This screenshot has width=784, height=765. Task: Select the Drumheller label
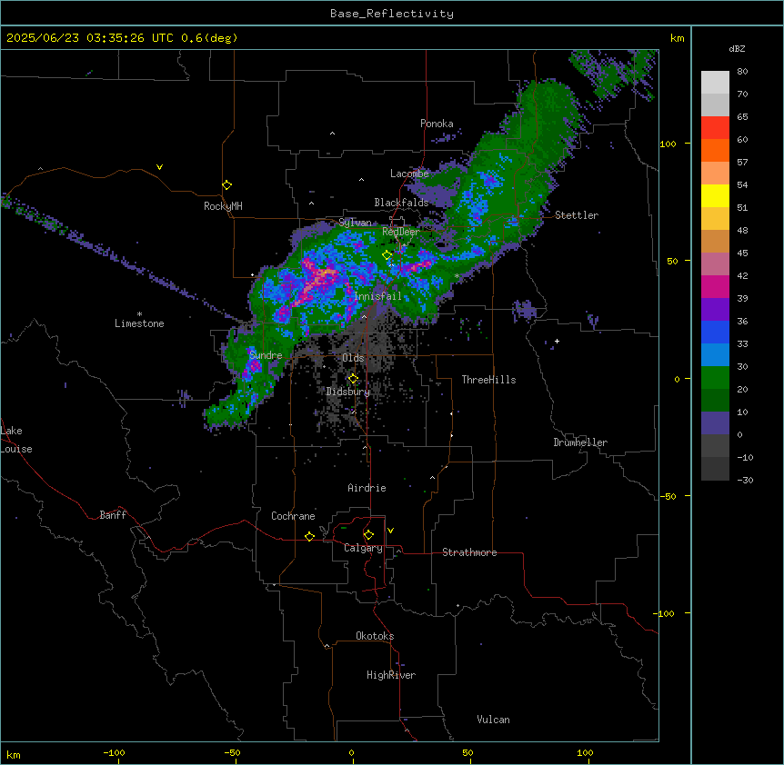580,442
